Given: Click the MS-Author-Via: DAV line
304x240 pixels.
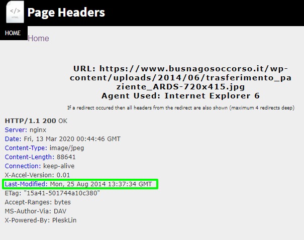Looking at the screenshot, I should point(36,211).
